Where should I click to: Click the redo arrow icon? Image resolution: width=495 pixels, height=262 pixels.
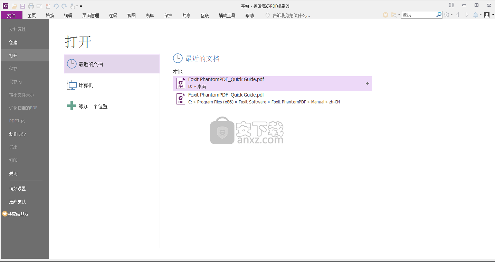click(64, 6)
